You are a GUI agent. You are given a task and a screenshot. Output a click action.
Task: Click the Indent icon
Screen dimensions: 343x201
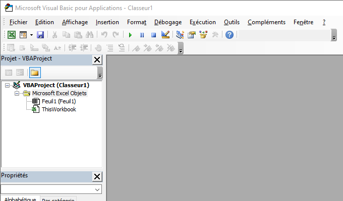tap(72, 48)
